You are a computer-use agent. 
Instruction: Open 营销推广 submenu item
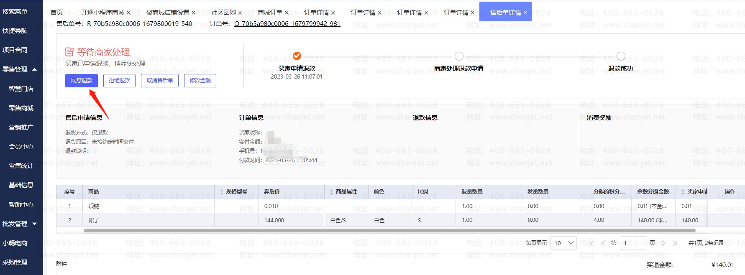pyautogui.click(x=21, y=127)
